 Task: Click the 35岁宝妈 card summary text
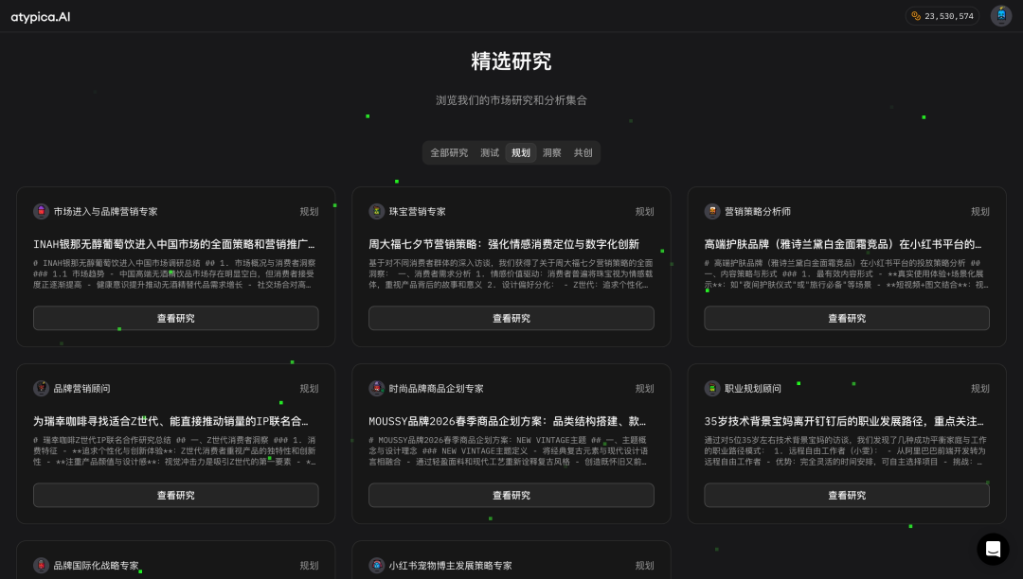coord(846,451)
